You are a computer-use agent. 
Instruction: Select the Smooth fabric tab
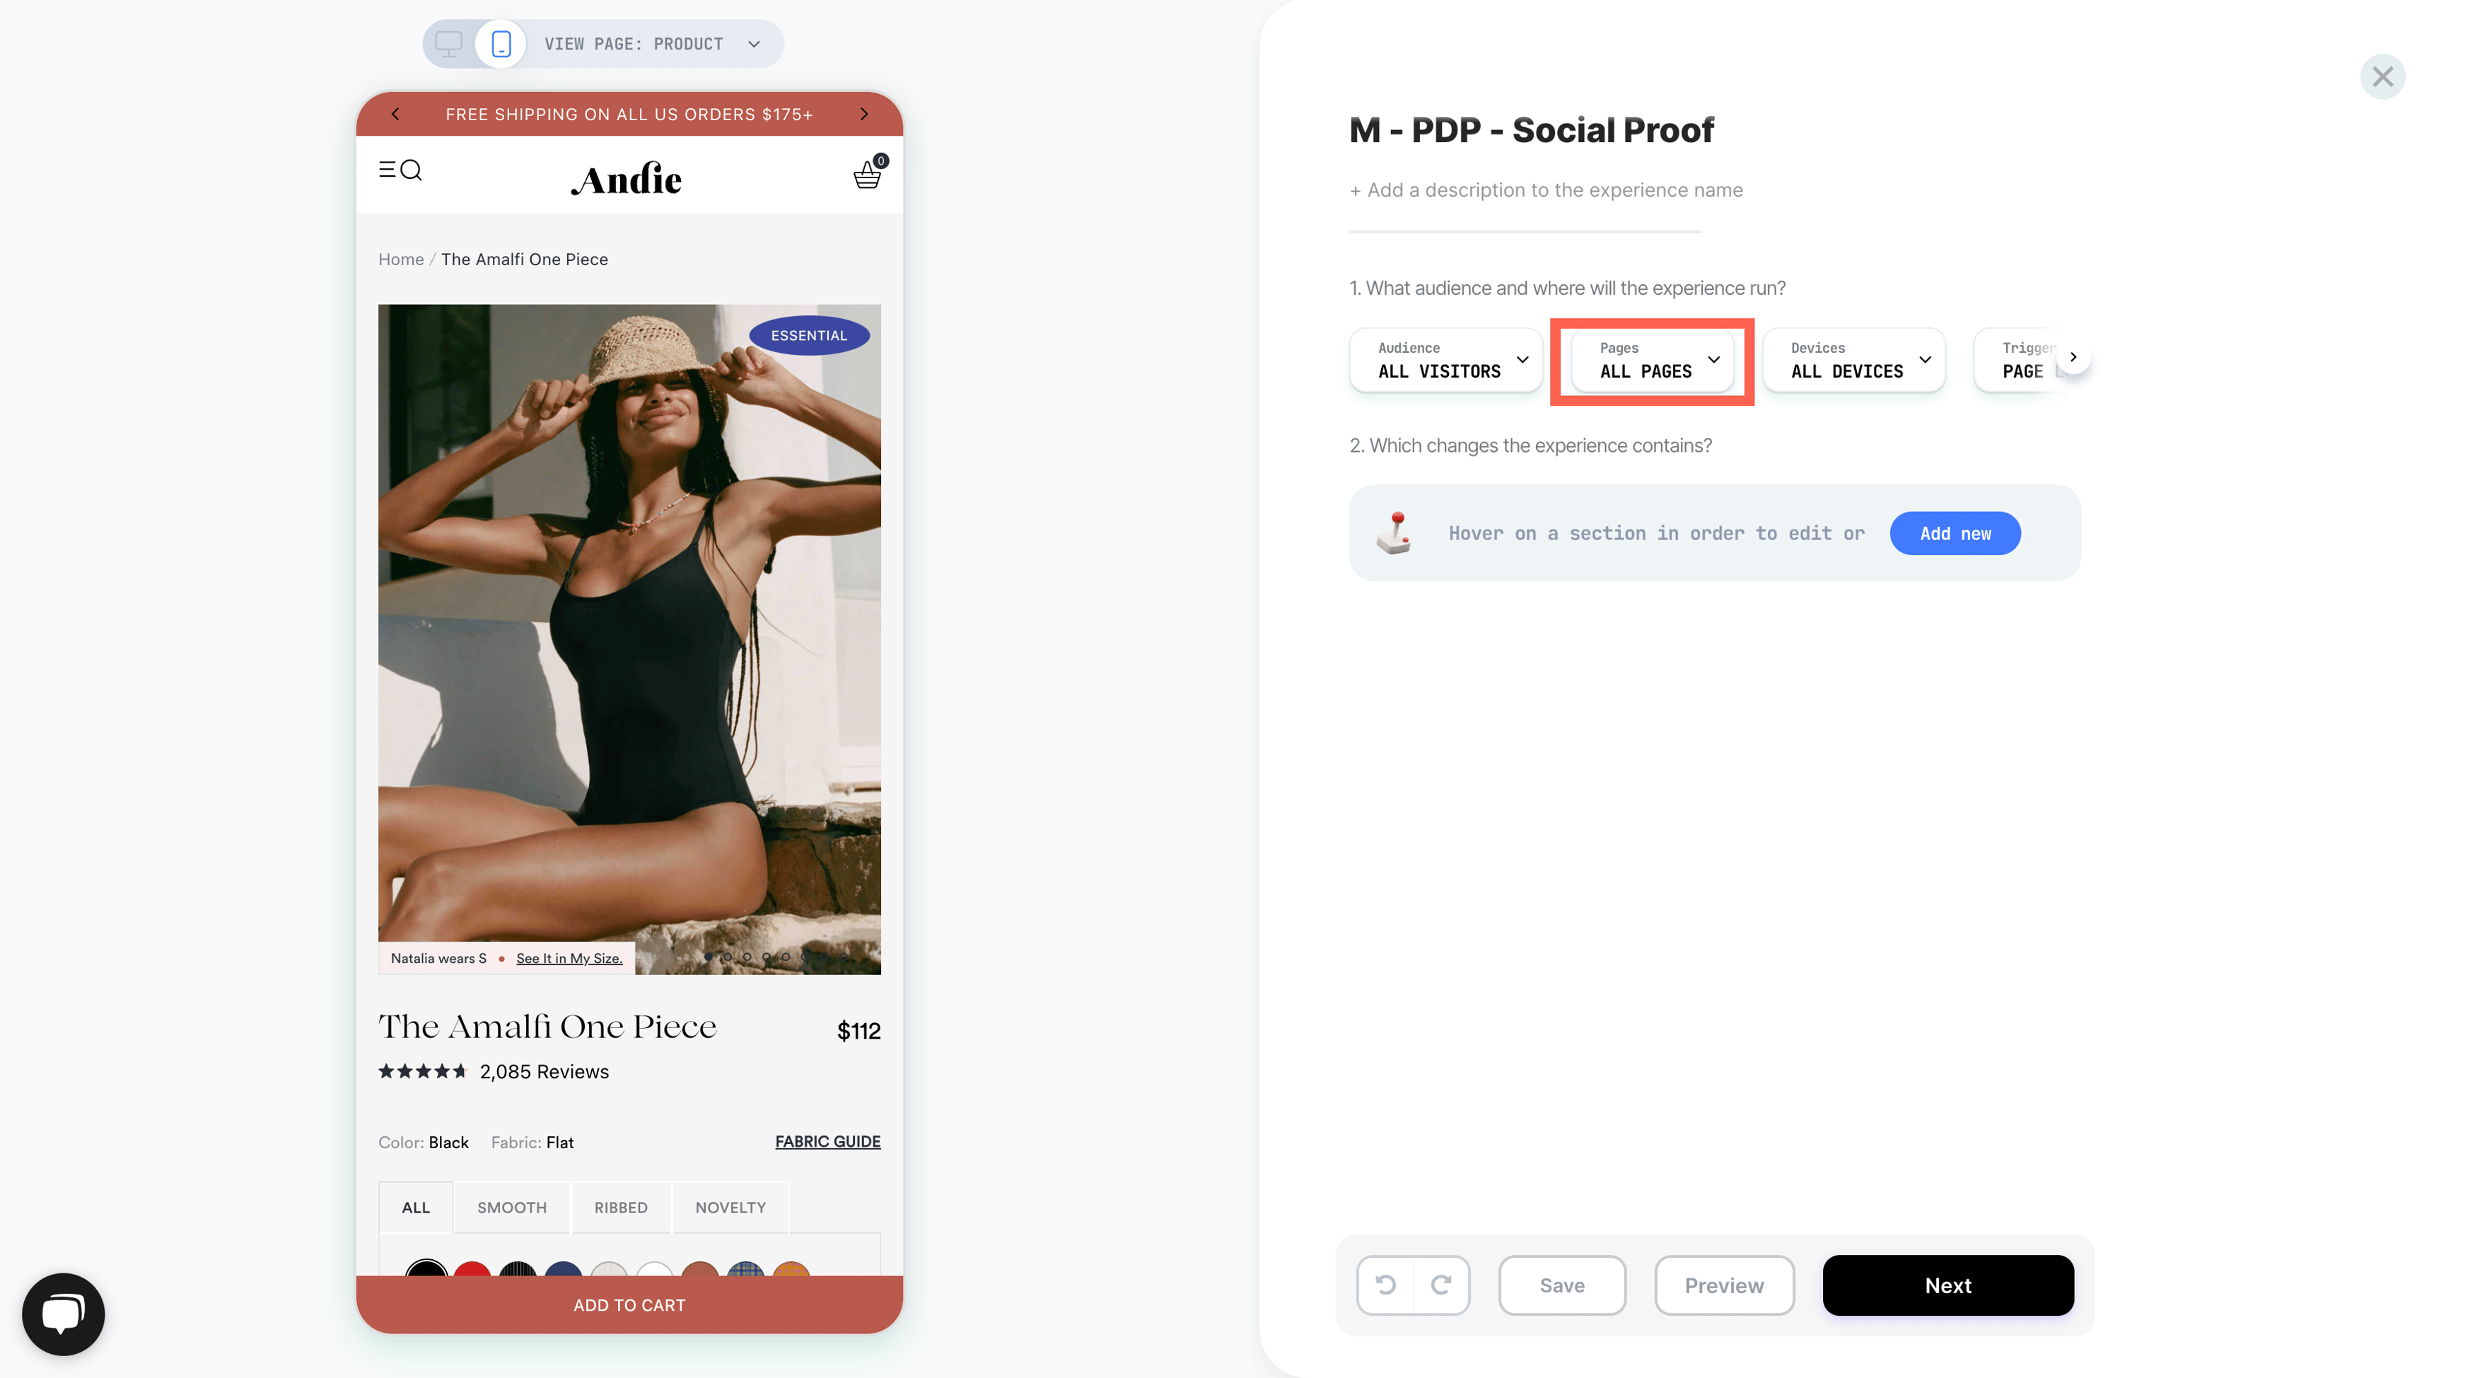512,1207
